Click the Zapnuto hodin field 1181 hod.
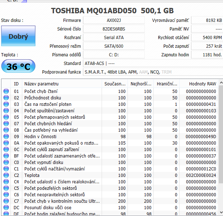 pyautogui.click(x=207, y=55)
